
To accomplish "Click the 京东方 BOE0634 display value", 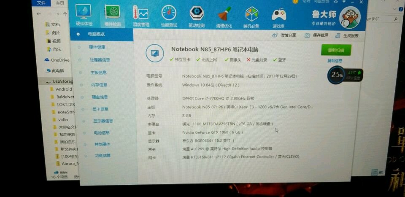I will (208, 141).
